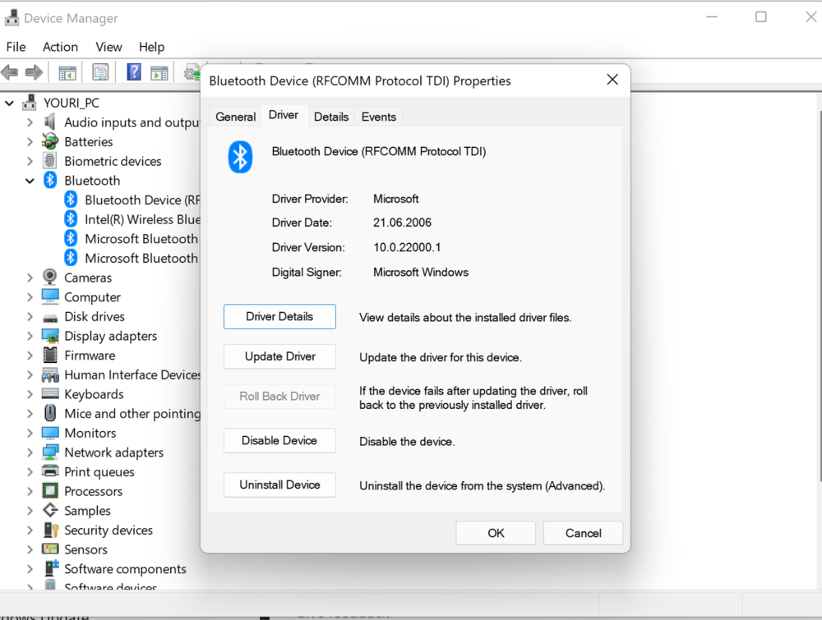This screenshot has height=620, width=822.
Task: Click Show/Hide Action Pane toolbar icon
Action: pos(159,73)
